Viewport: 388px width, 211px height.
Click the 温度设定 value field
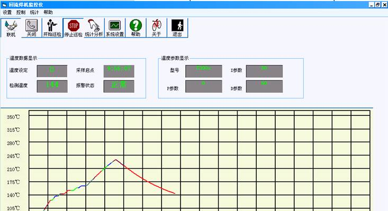(x=52, y=71)
